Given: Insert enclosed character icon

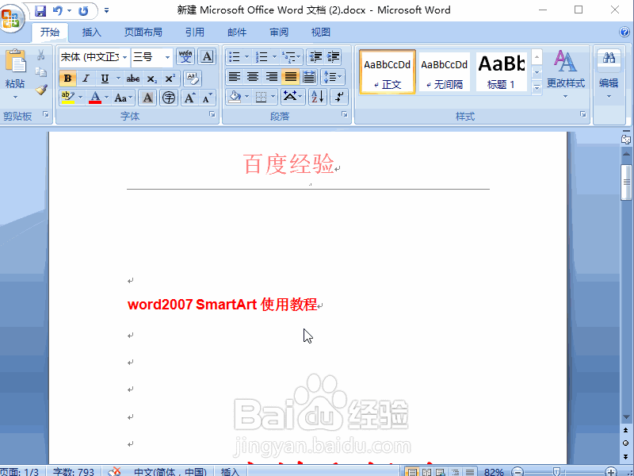Looking at the screenshot, I should tap(169, 98).
